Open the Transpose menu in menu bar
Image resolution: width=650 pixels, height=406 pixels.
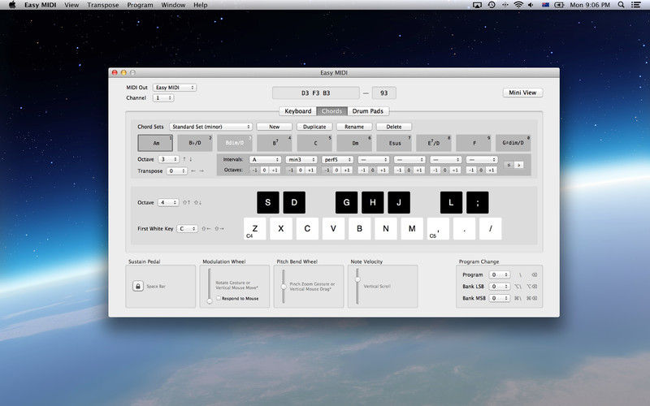(103, 5)
